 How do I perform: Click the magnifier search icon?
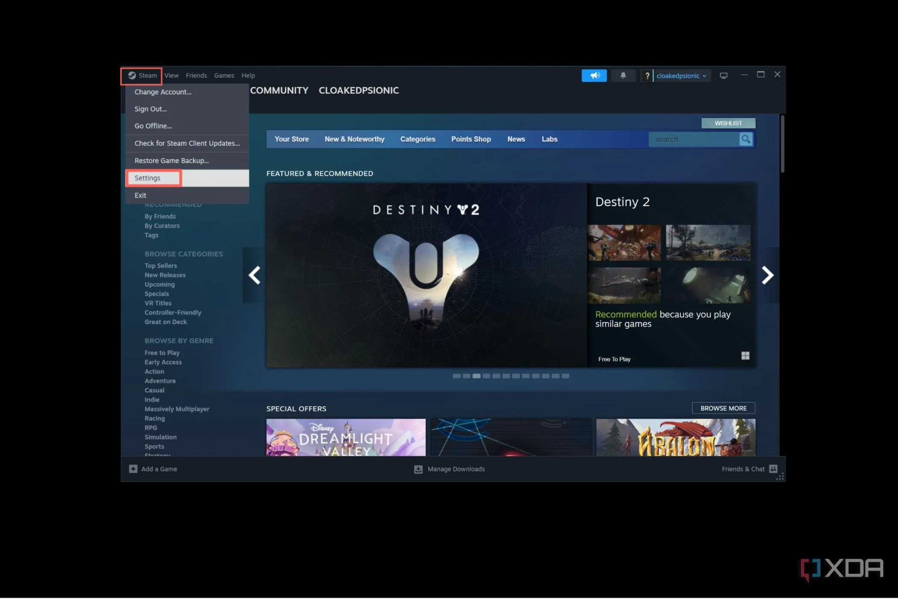[x=746, y=139]
